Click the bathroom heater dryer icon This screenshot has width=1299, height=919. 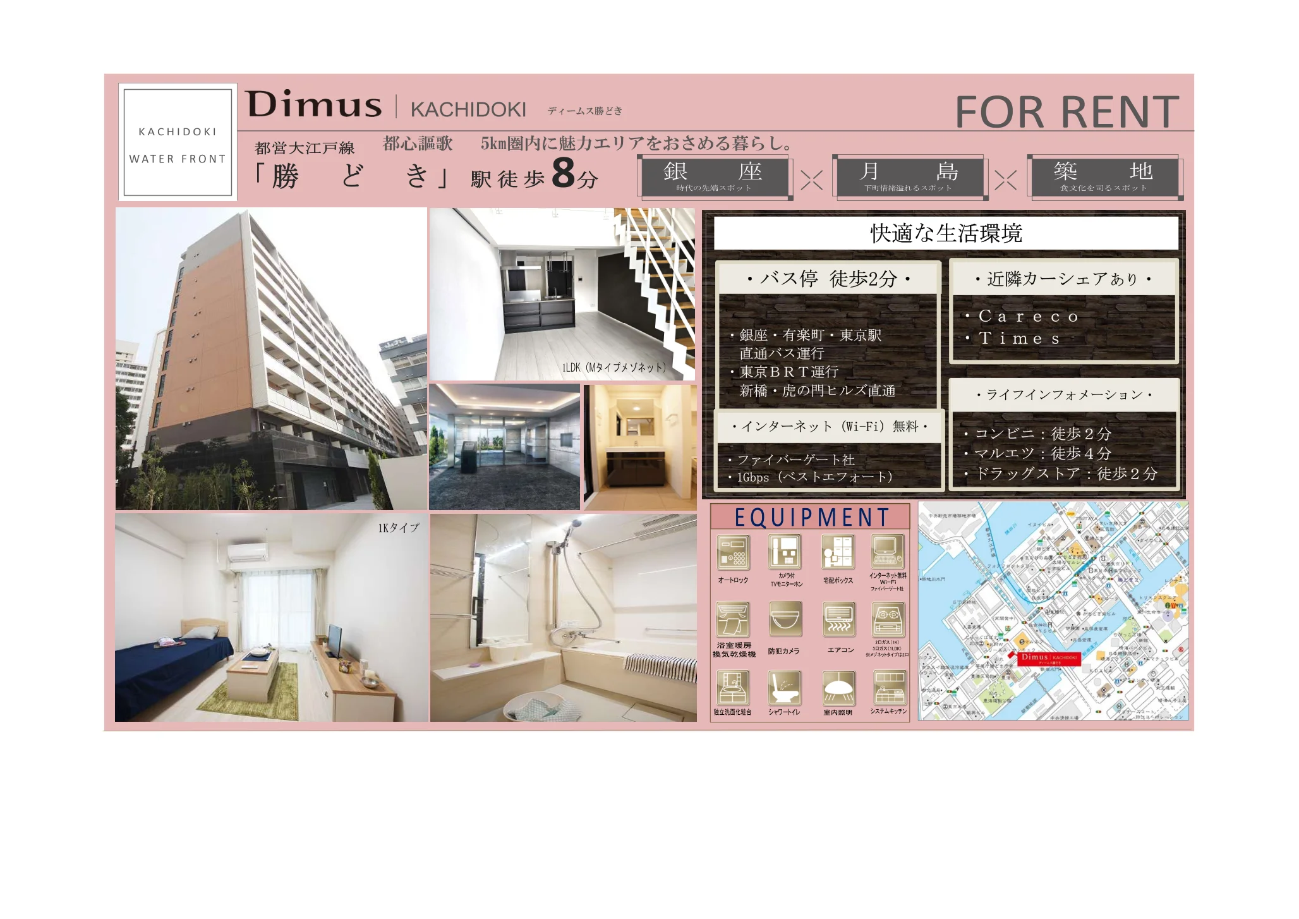coord(733,619)
